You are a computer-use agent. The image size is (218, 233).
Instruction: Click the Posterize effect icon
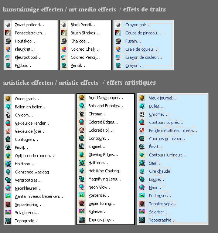point(82,195)
